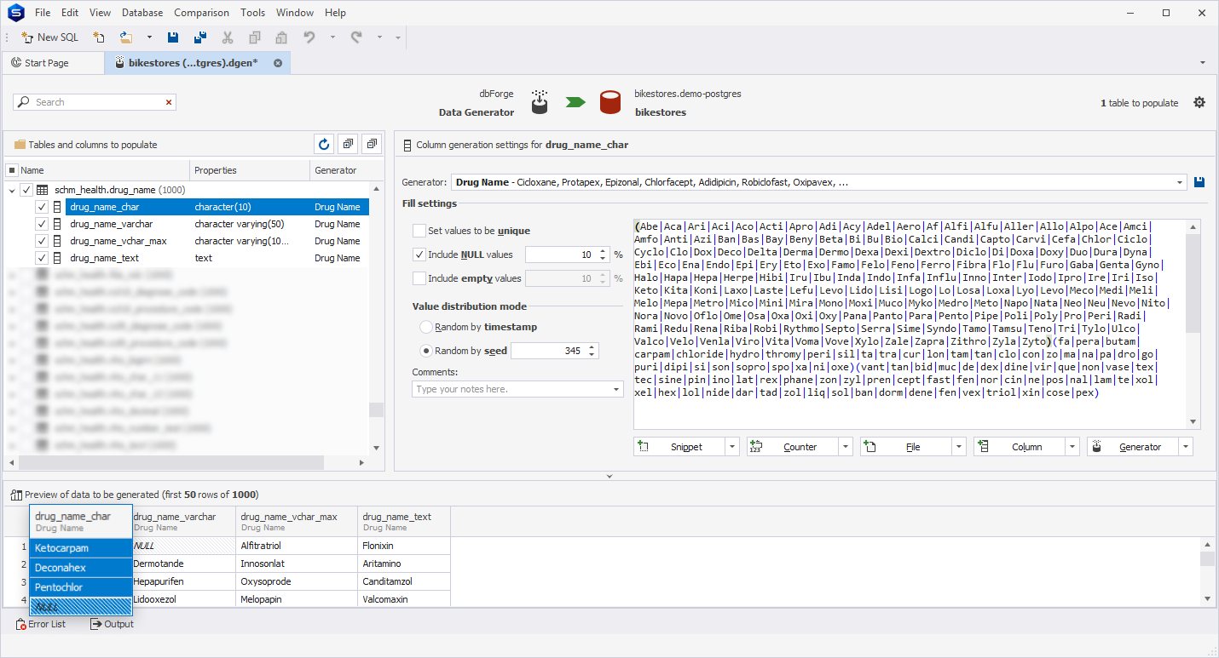This screenshot has width=1219, height=658.
Task: Close the bikestores dgen document tab
Action: tap(278, 63)
